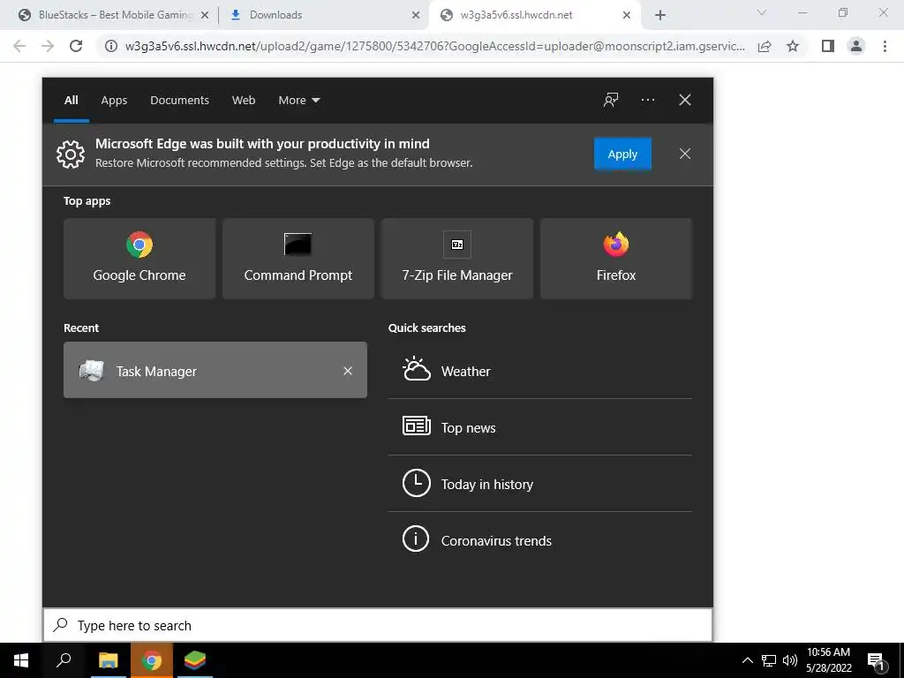The height and width of the screenshot is (678, 904).
Task: Open the notification center icon
Action: (876, 660)
